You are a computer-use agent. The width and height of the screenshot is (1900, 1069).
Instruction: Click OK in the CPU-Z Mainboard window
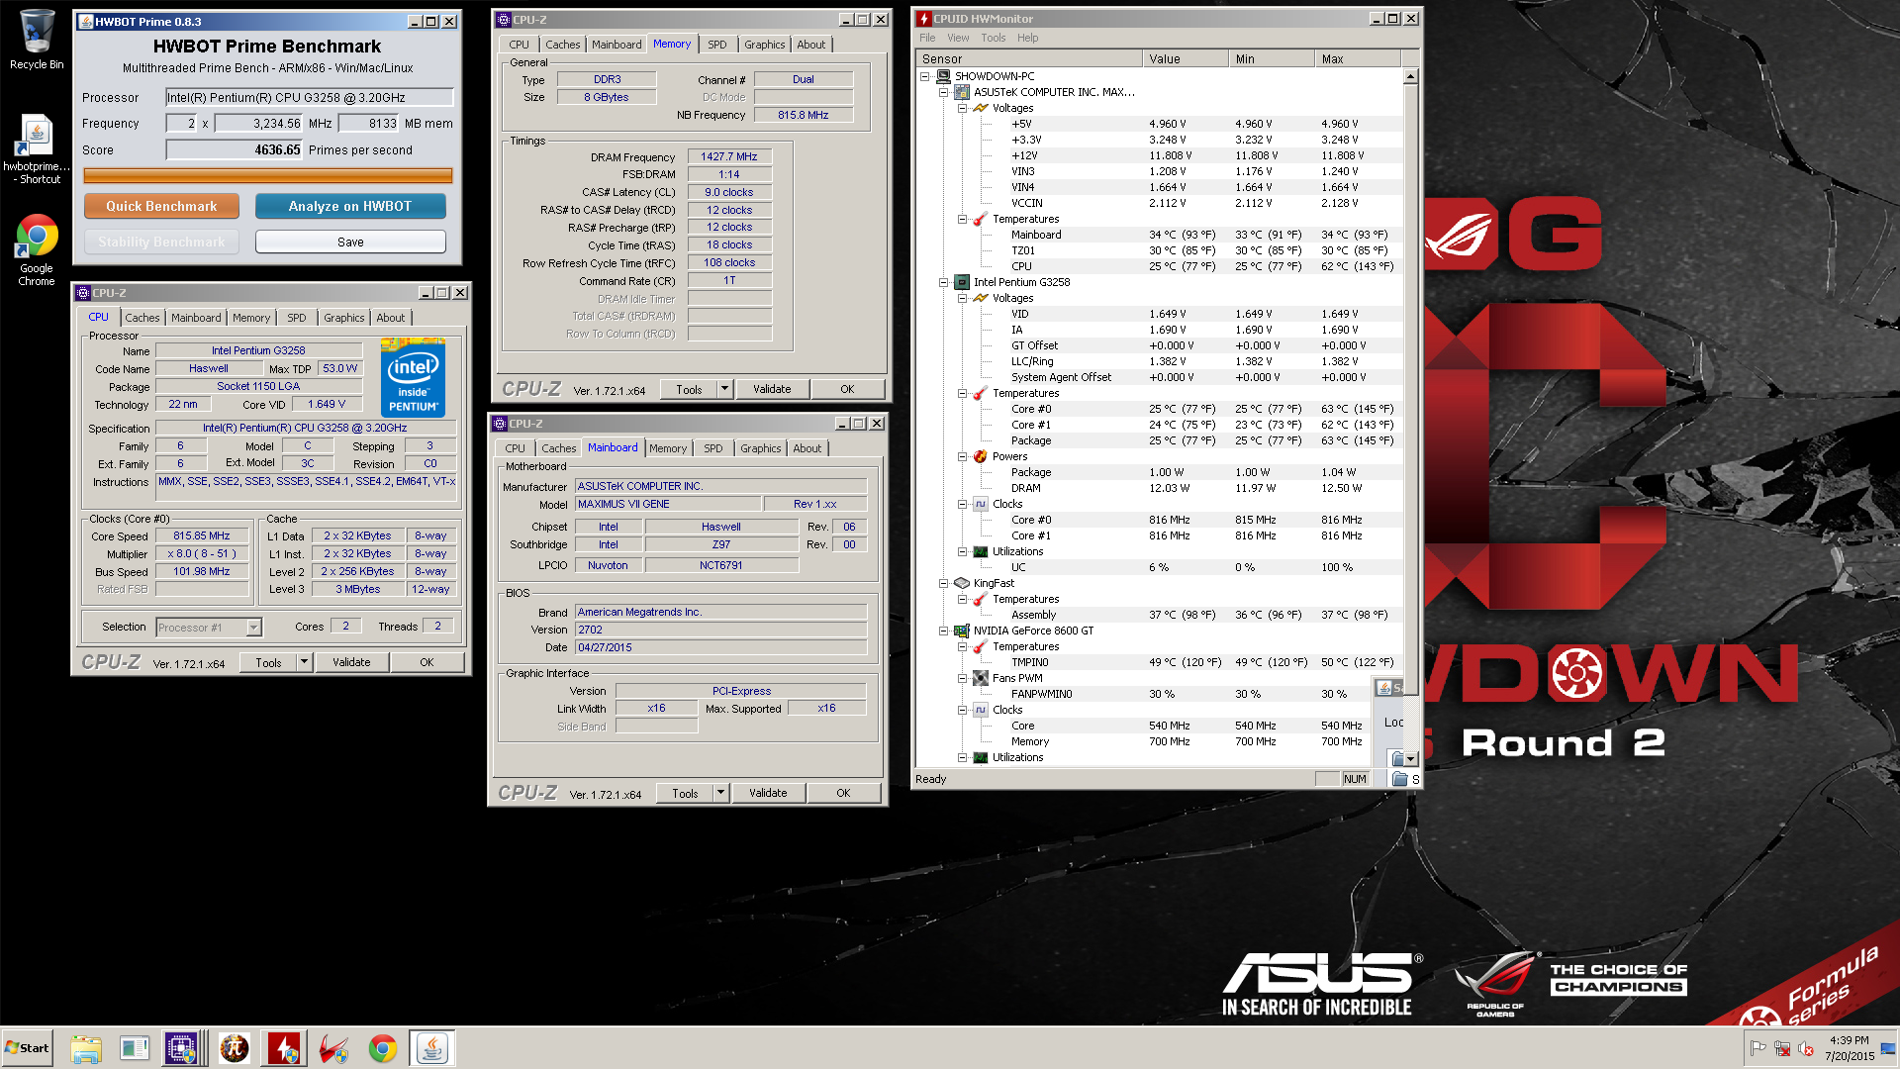click(x=843, y=793)
